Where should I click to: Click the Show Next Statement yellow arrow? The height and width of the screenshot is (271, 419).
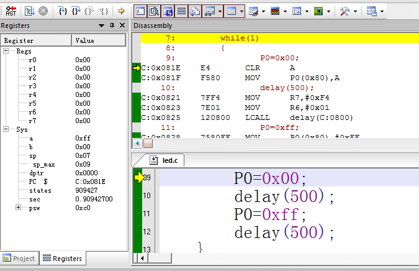point(121,11)
